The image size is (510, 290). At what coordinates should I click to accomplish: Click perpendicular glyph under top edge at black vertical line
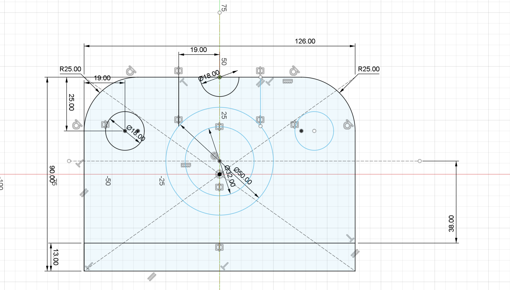point(184,82)
